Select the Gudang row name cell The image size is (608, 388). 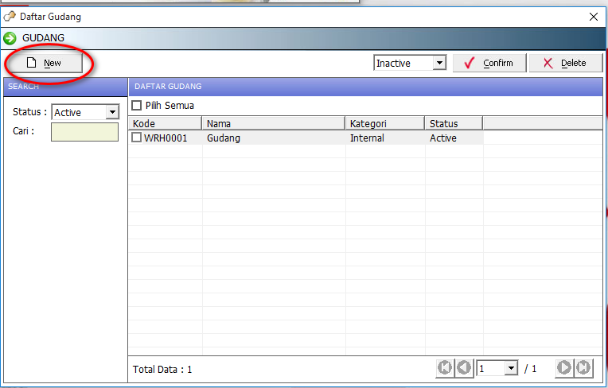(x=274, y=138)
